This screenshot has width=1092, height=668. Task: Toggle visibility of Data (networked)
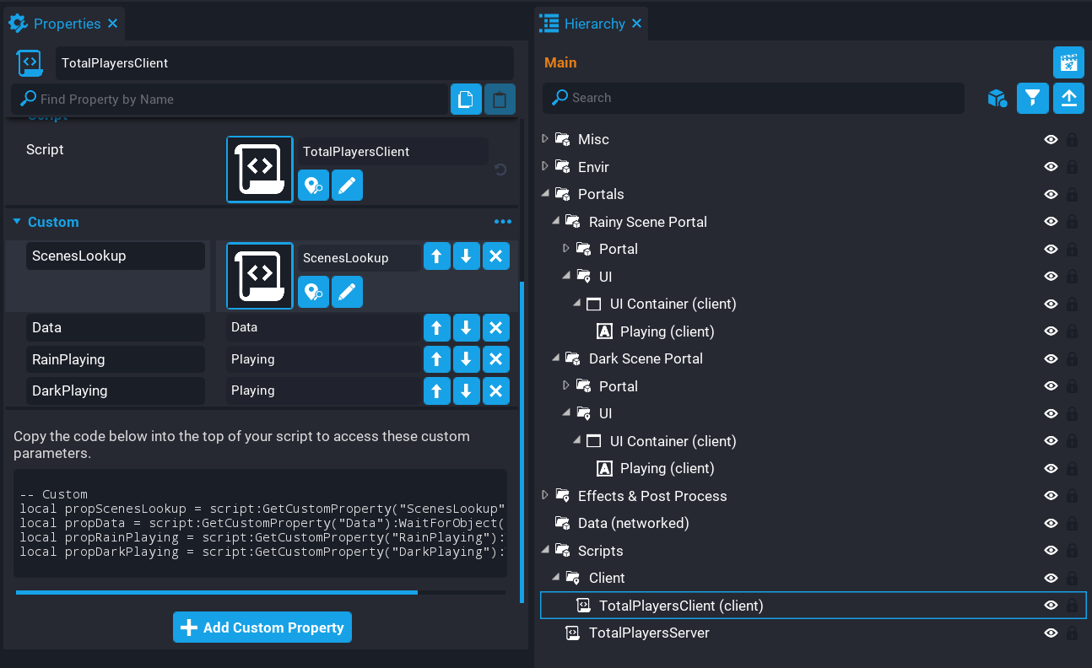pos(1051,523)
